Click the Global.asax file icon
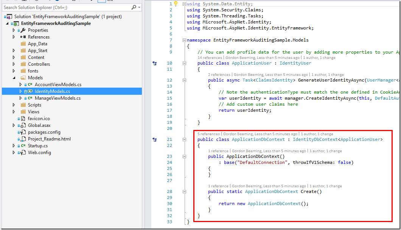This screenshot has height=230, width=401. tap(23, 125)
